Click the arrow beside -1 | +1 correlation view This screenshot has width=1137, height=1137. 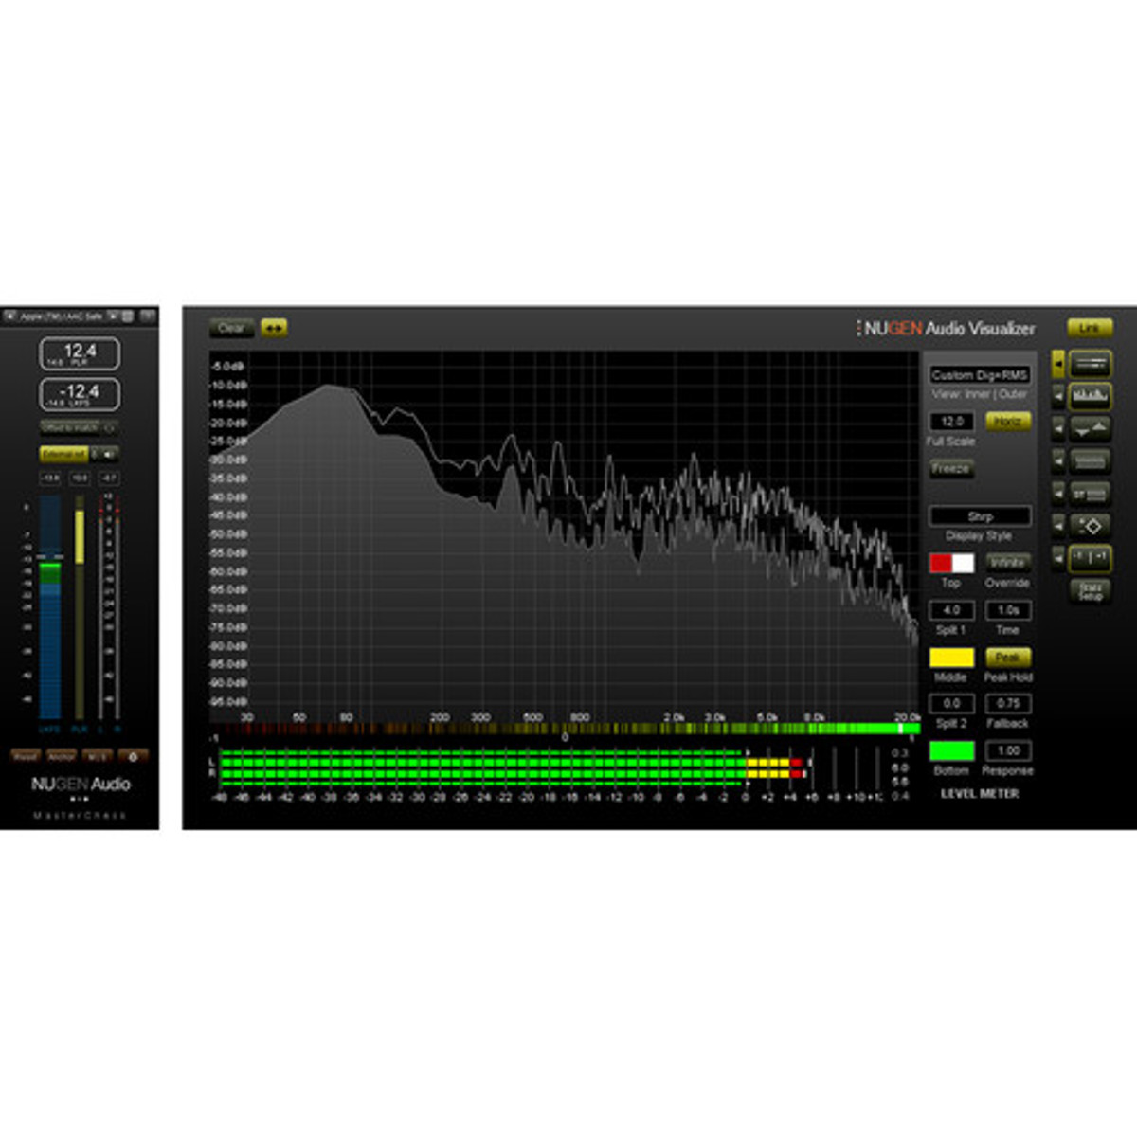pos(1058,558)
